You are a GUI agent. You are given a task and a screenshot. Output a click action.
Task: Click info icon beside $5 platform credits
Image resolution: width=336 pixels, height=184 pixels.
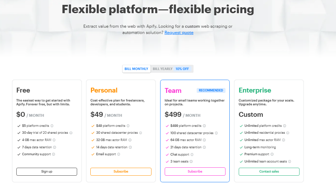pos(52,126)
